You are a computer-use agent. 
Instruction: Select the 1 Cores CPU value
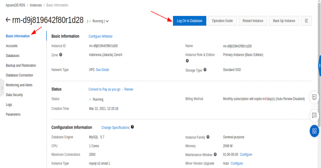[94, 146]
